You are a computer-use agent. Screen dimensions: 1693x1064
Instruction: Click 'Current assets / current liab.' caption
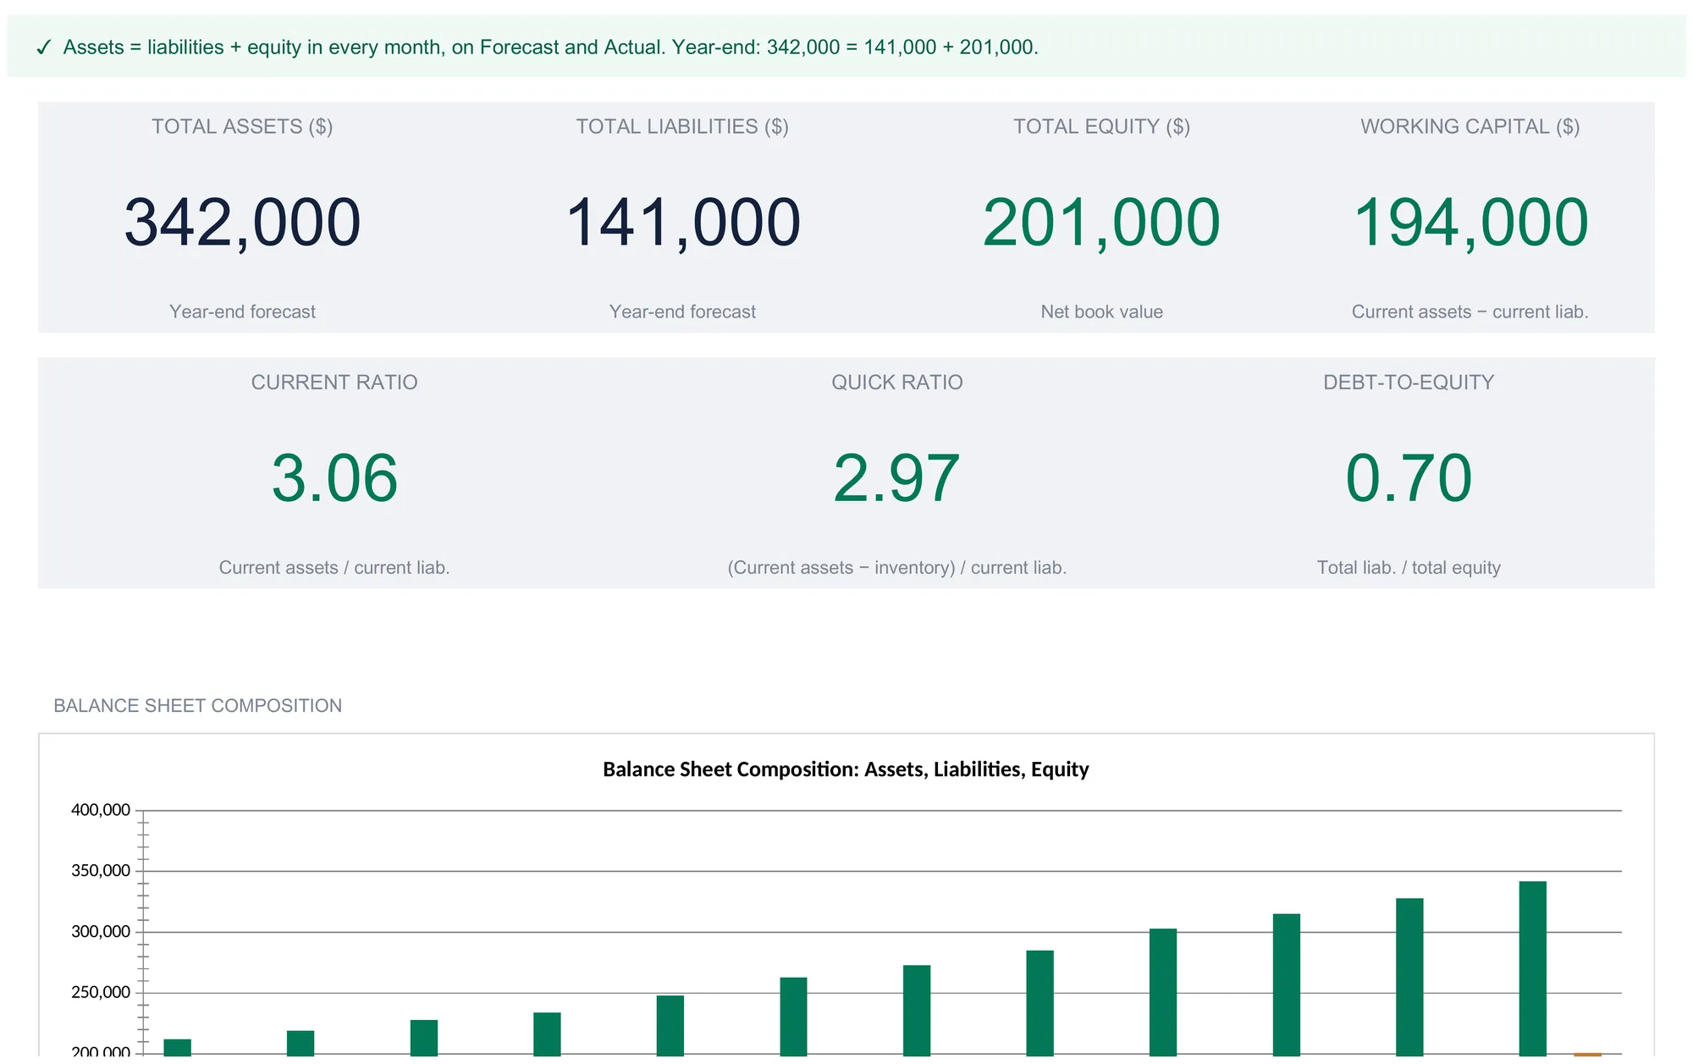click(334, 567)
